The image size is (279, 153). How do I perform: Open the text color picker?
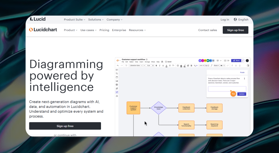coord(166,66)
